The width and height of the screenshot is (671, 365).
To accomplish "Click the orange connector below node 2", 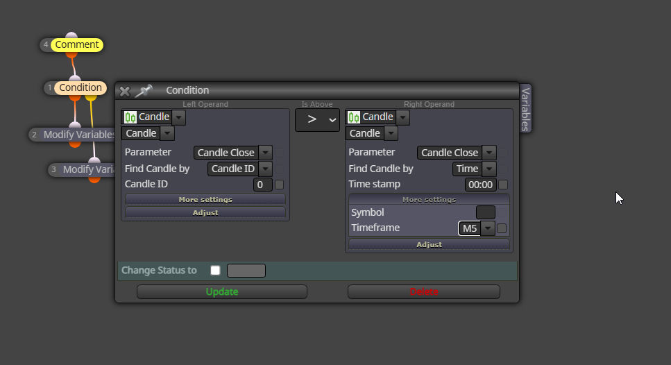I will tap(75, 144).
